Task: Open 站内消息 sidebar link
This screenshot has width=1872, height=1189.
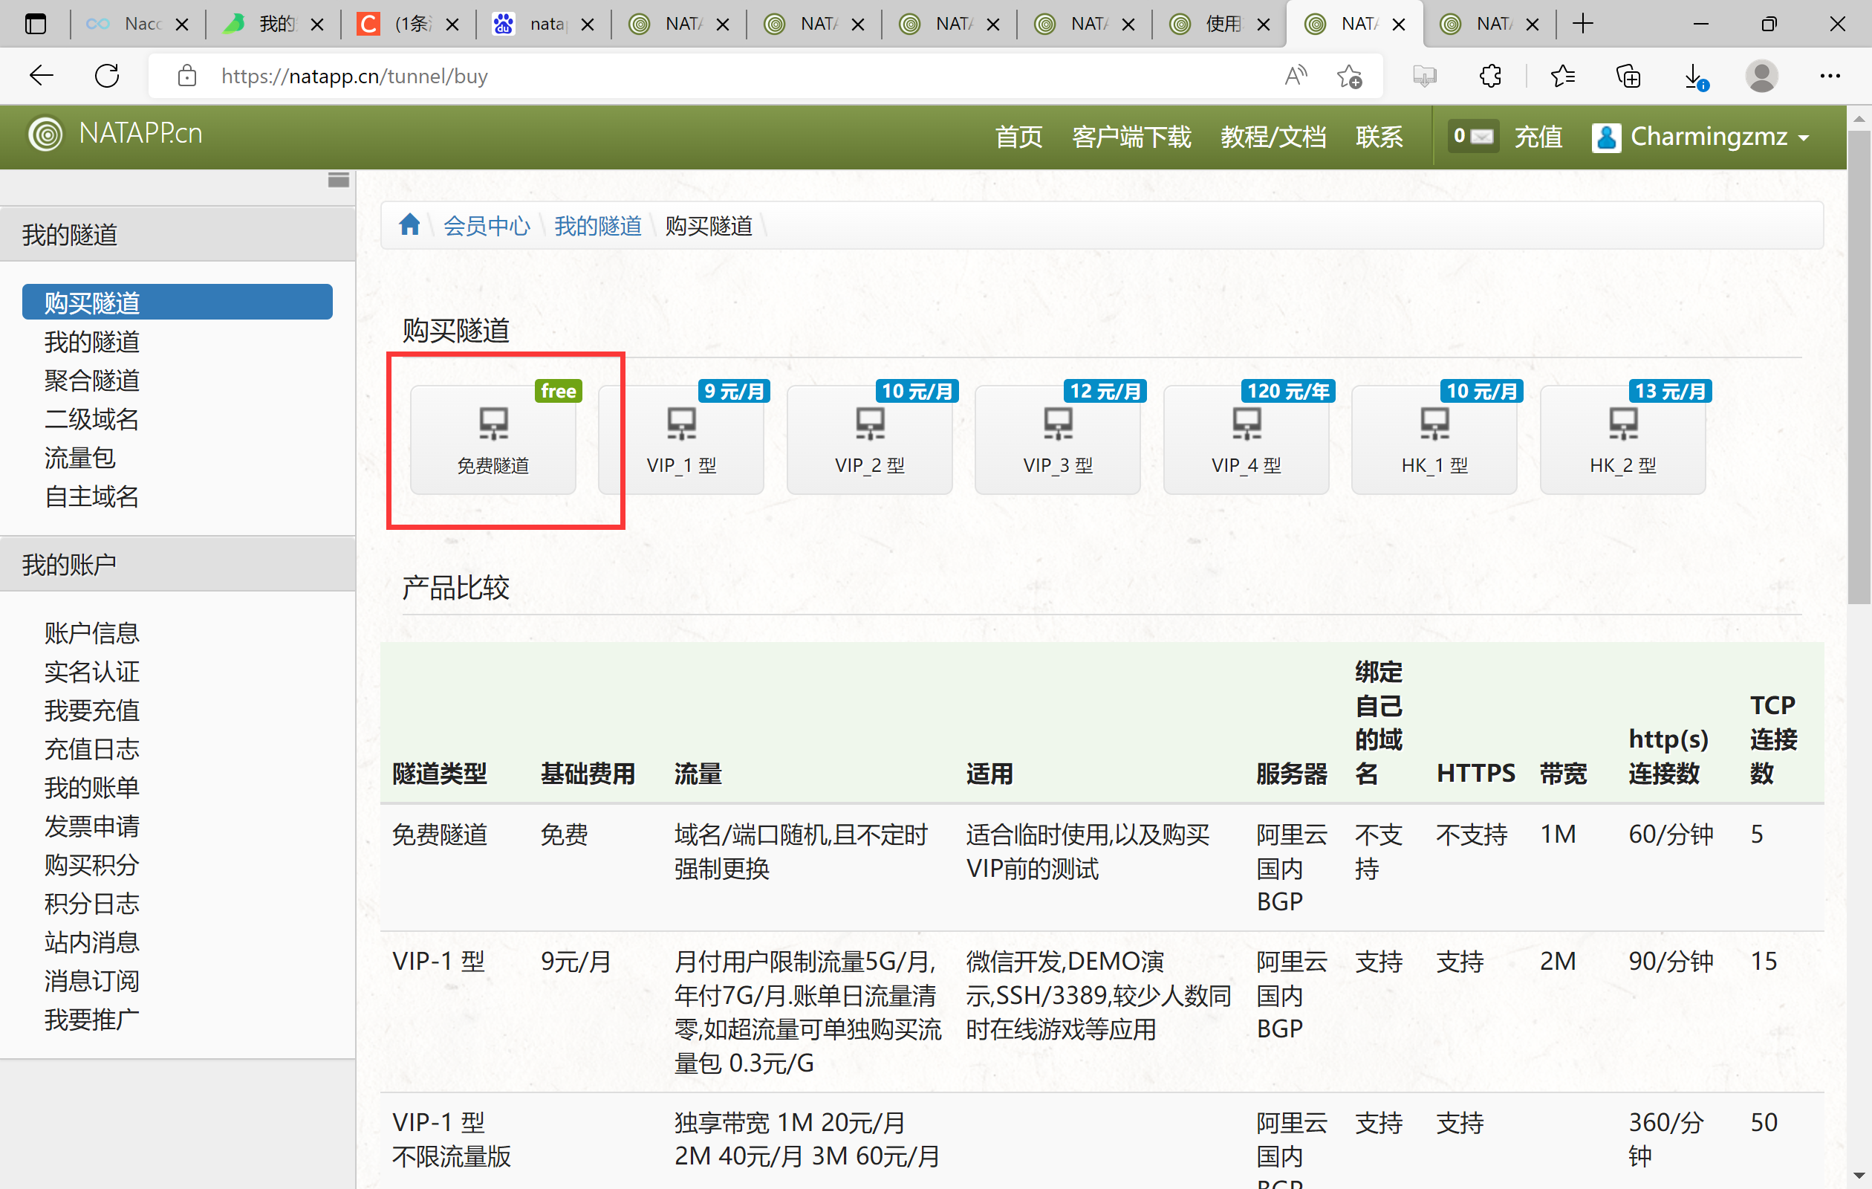Action: (91, 942)
